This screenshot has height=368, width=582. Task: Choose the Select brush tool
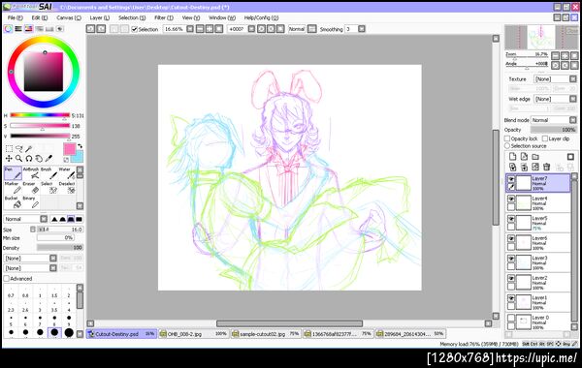(49, 188)
